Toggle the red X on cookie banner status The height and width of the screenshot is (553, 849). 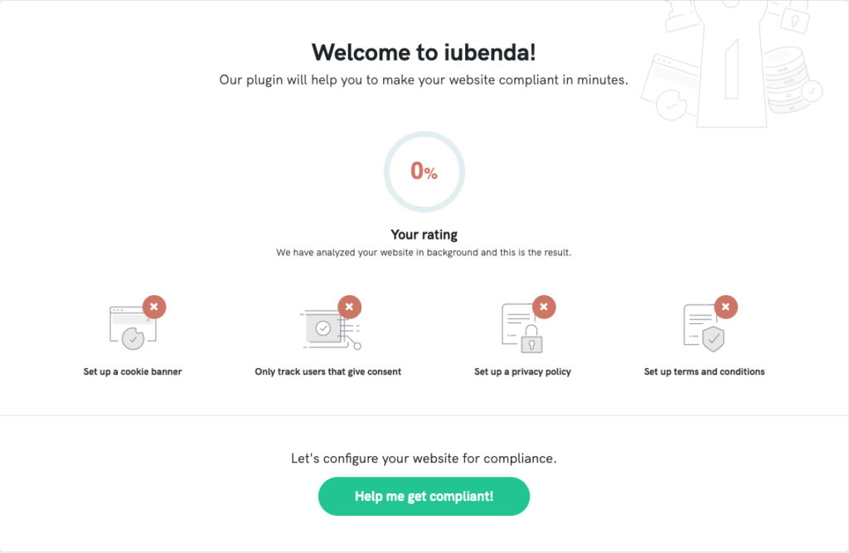154,306
